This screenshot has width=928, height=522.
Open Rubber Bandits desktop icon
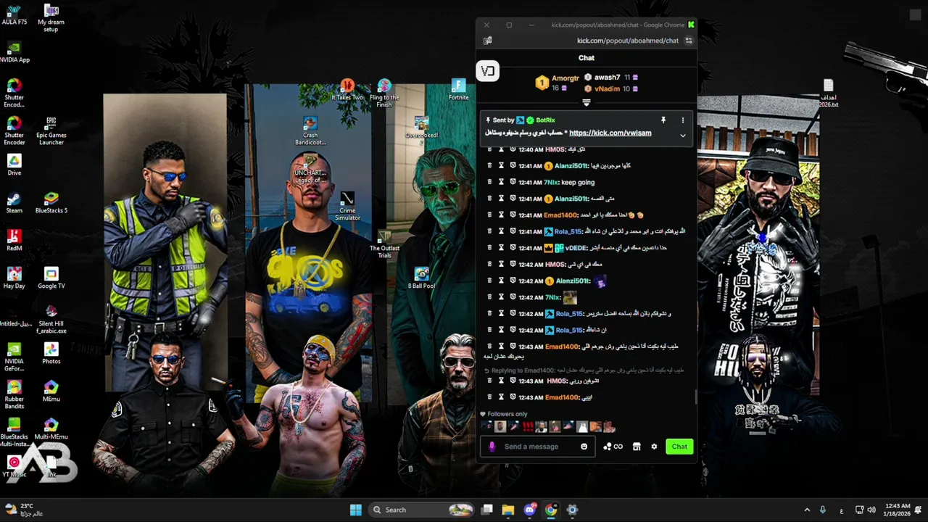(14, 394)
